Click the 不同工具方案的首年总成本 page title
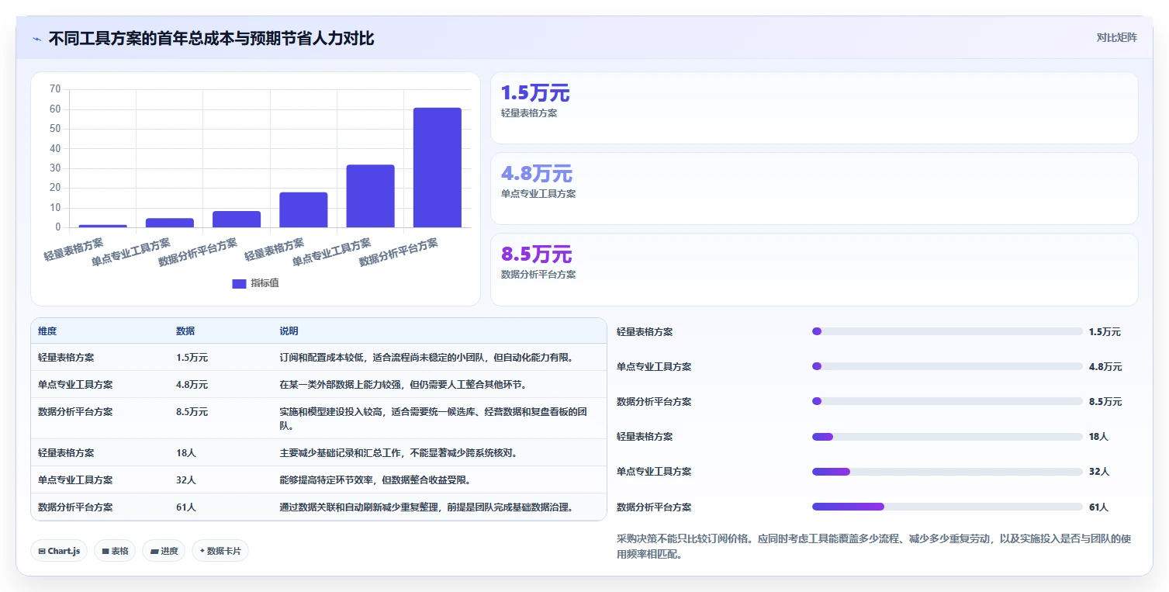Image resolution: width=1169 pixels, height=592 pixels. coord(211,39)
